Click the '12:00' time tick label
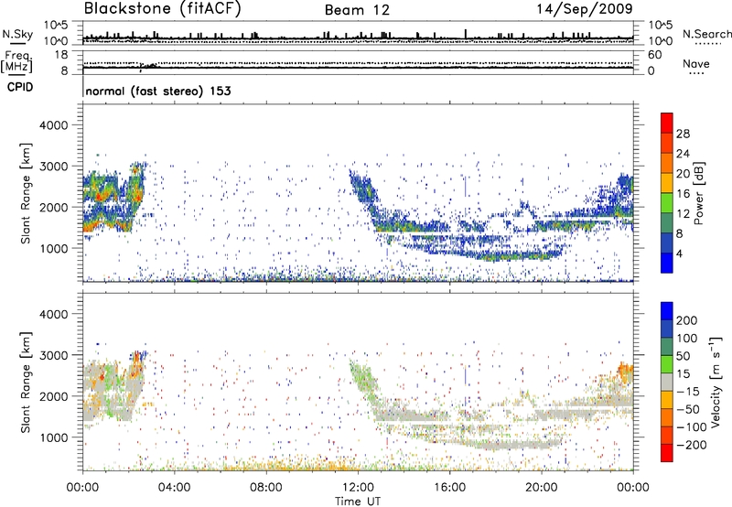Viewport: 732px width, 507px height. 358,488
